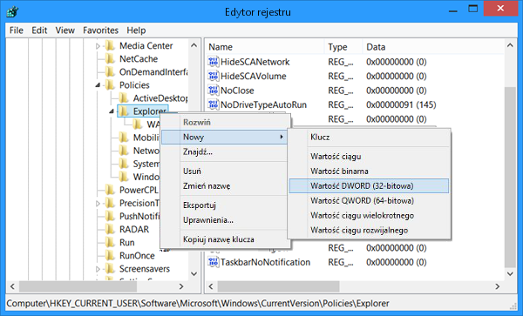Image resolution: width=523 pixels, height=316 pixels.
Task: Select Klucz from the submenu
Action: pyautogui.click(x=369, y=137)
